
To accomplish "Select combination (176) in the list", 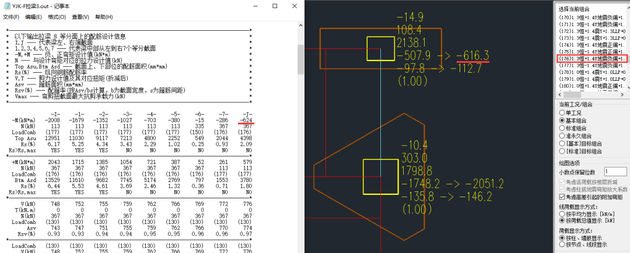I will [x=592, y=59].
